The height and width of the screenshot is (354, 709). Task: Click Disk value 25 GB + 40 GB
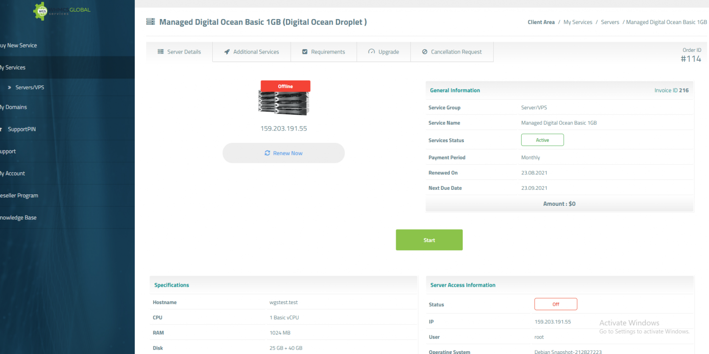(286, 348)
